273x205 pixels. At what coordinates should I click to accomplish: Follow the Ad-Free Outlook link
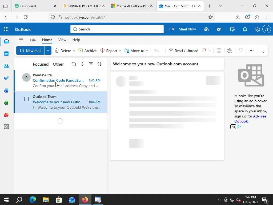click(x=250, y=119)
